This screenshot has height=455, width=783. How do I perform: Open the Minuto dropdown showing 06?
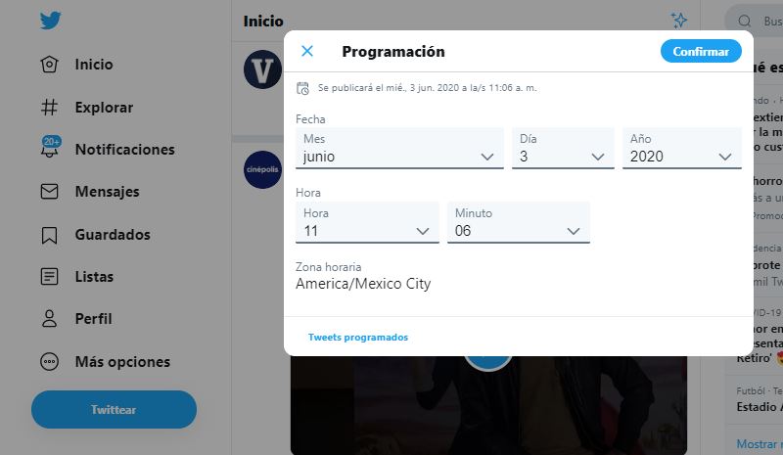click(x=519, y=222)
